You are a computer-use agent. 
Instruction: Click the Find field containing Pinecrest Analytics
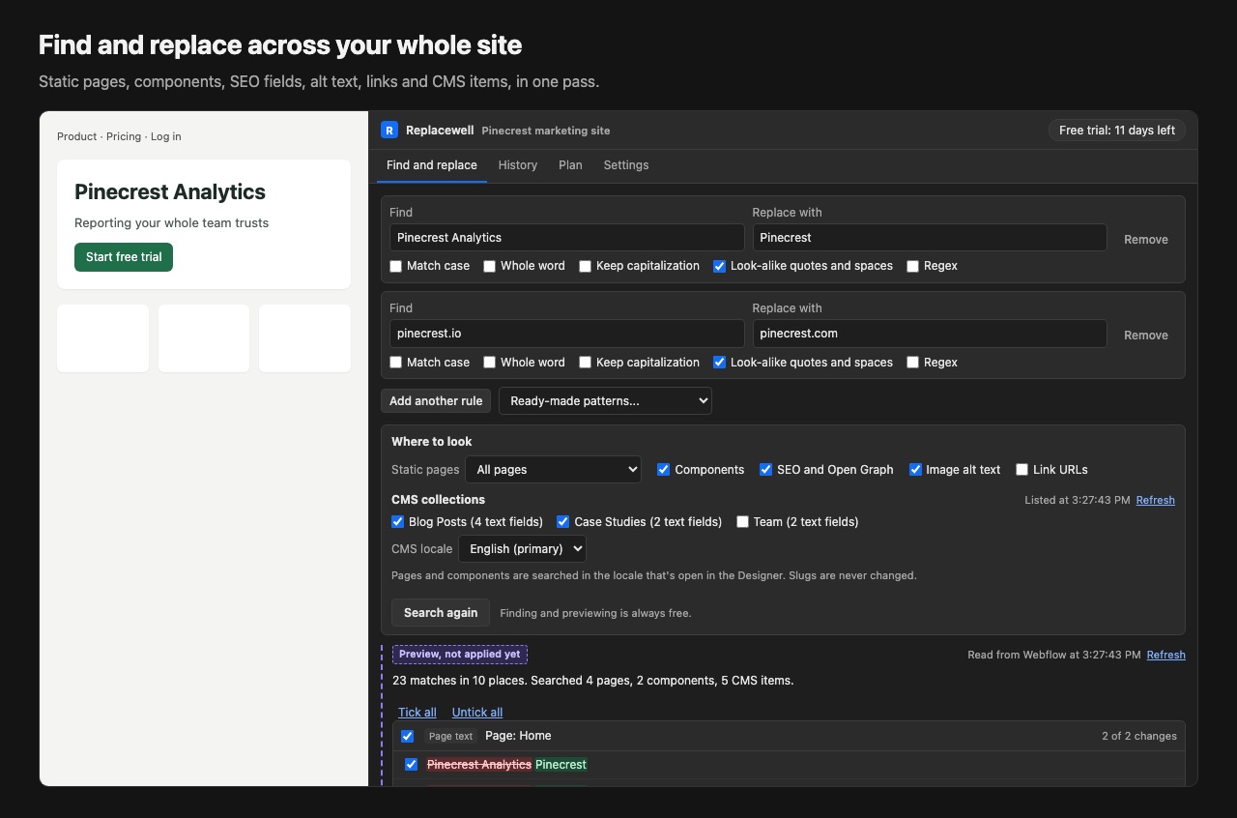click(567, 238)
